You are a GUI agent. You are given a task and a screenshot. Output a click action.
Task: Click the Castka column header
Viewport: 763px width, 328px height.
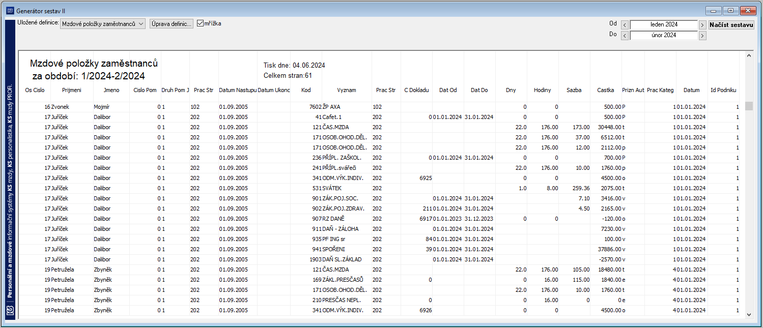[x=606, y=90]
